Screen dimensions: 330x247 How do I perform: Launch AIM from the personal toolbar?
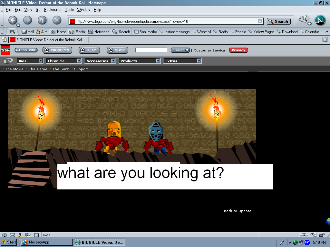[x=42, y=32]
